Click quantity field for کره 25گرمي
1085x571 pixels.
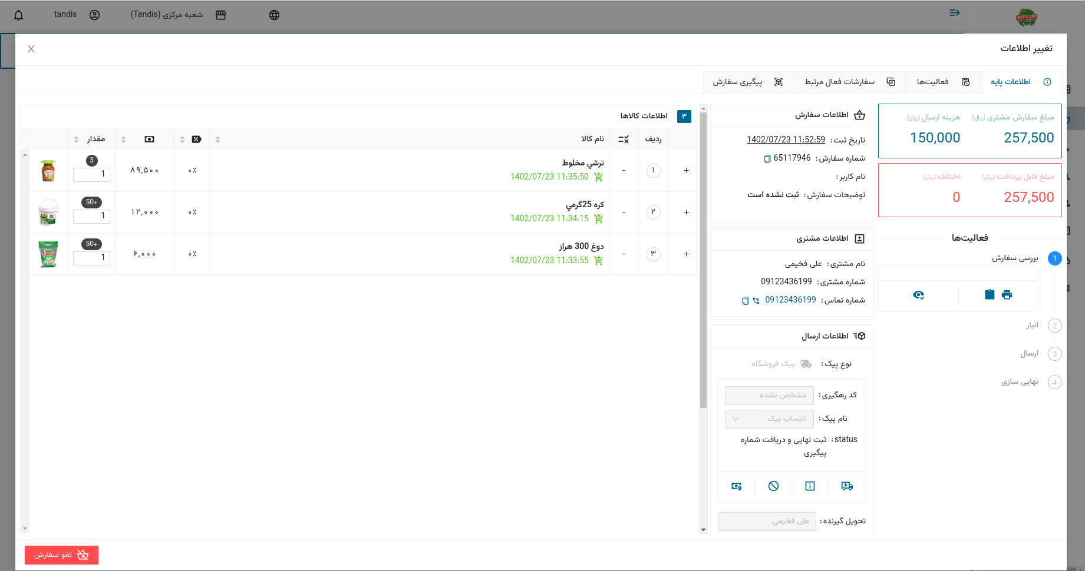(91, 216)
